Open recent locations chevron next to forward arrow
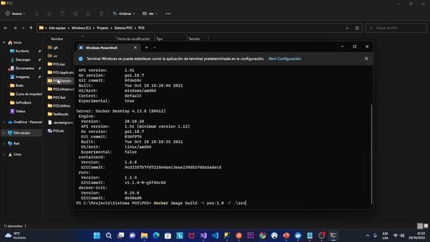This screenshot has width=430, height=242. (23, 28)
